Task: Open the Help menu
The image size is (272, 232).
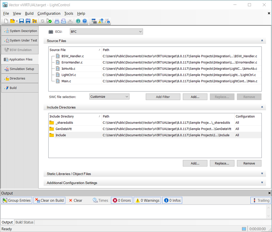Action: tap(81, 13)
